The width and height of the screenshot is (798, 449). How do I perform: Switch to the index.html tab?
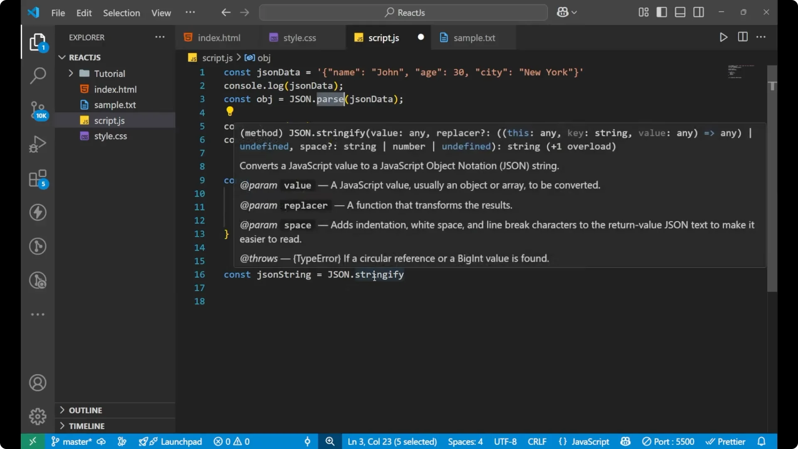(219, 37)
